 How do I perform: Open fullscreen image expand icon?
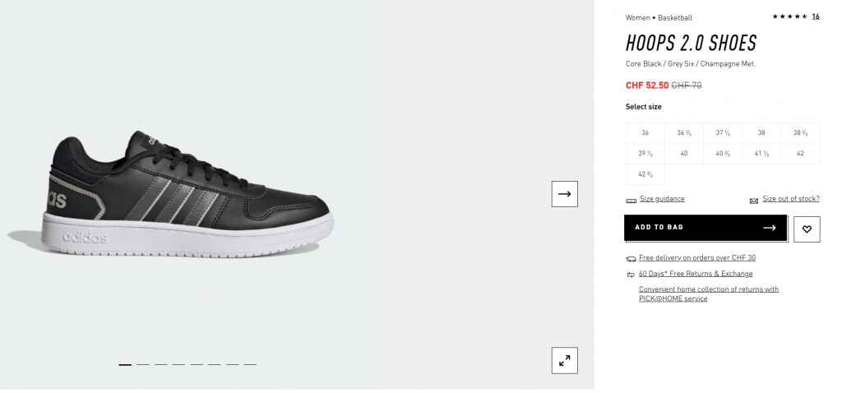click(564, 360)
